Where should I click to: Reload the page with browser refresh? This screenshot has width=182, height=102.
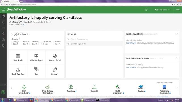(7, 5)
